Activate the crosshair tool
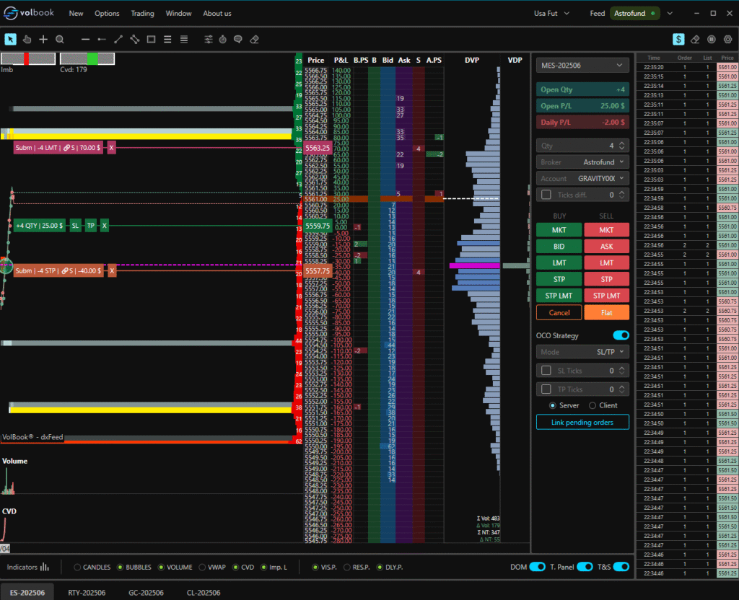The height and width of the screenshot is (600, 739). (43, 40)
